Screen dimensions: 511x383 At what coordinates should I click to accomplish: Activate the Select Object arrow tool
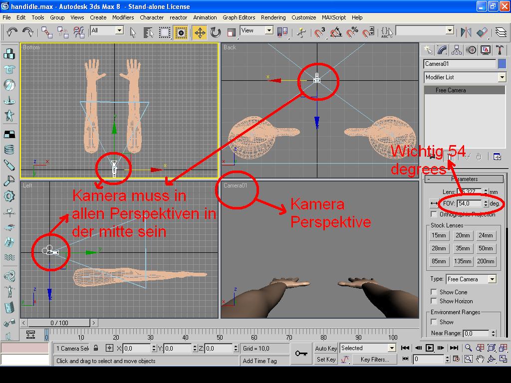[x=132, y=32]
